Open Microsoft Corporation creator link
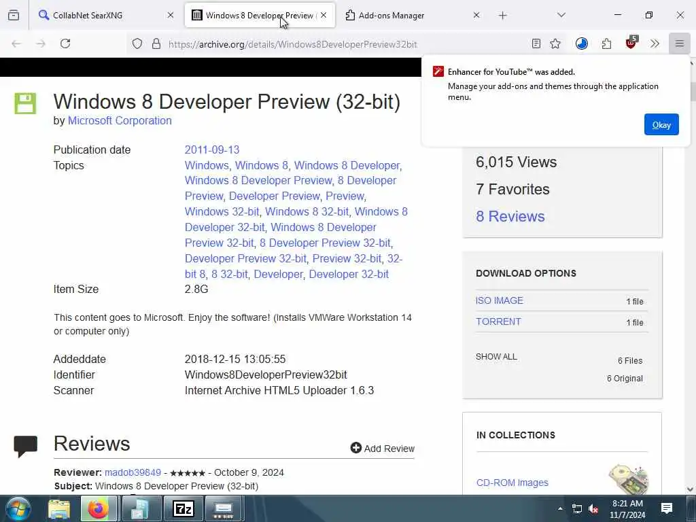The image size is (696, 522). (x=120, y=121)
